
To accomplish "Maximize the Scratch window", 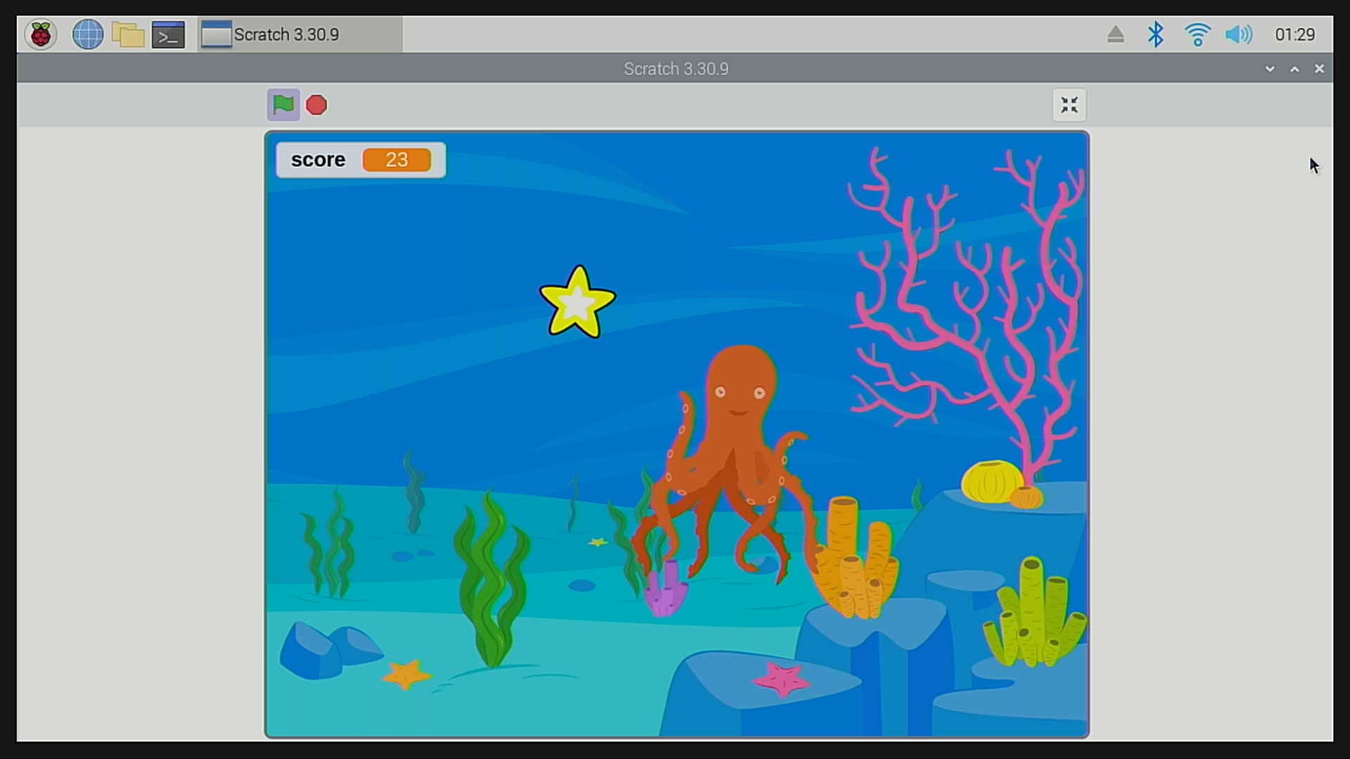I will coord(1294,69).
